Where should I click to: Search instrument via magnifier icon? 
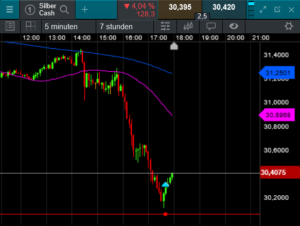[x=64, y=9]
